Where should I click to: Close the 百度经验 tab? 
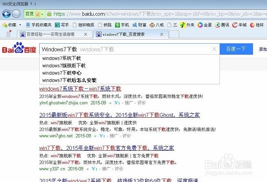pos(86,34)
